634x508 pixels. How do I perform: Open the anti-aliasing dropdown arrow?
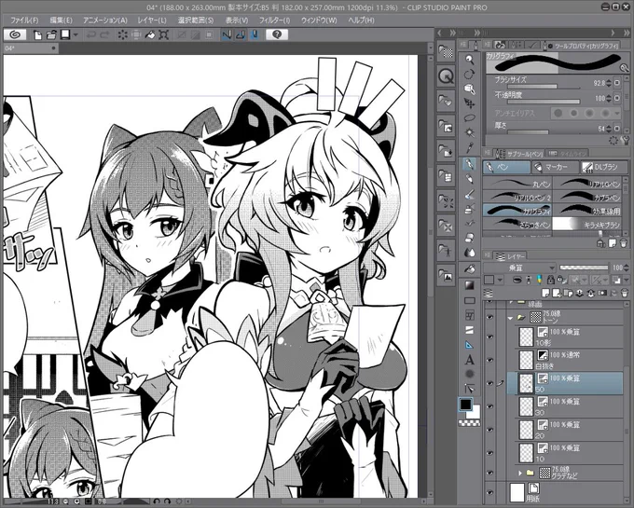pyautogui.click(x=616, y=114)
